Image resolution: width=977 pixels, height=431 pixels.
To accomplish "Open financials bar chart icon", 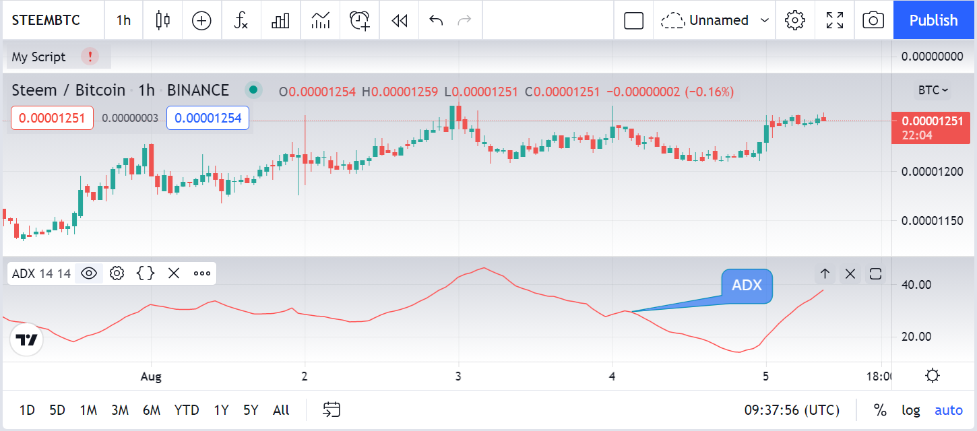I will click(280, 20).
